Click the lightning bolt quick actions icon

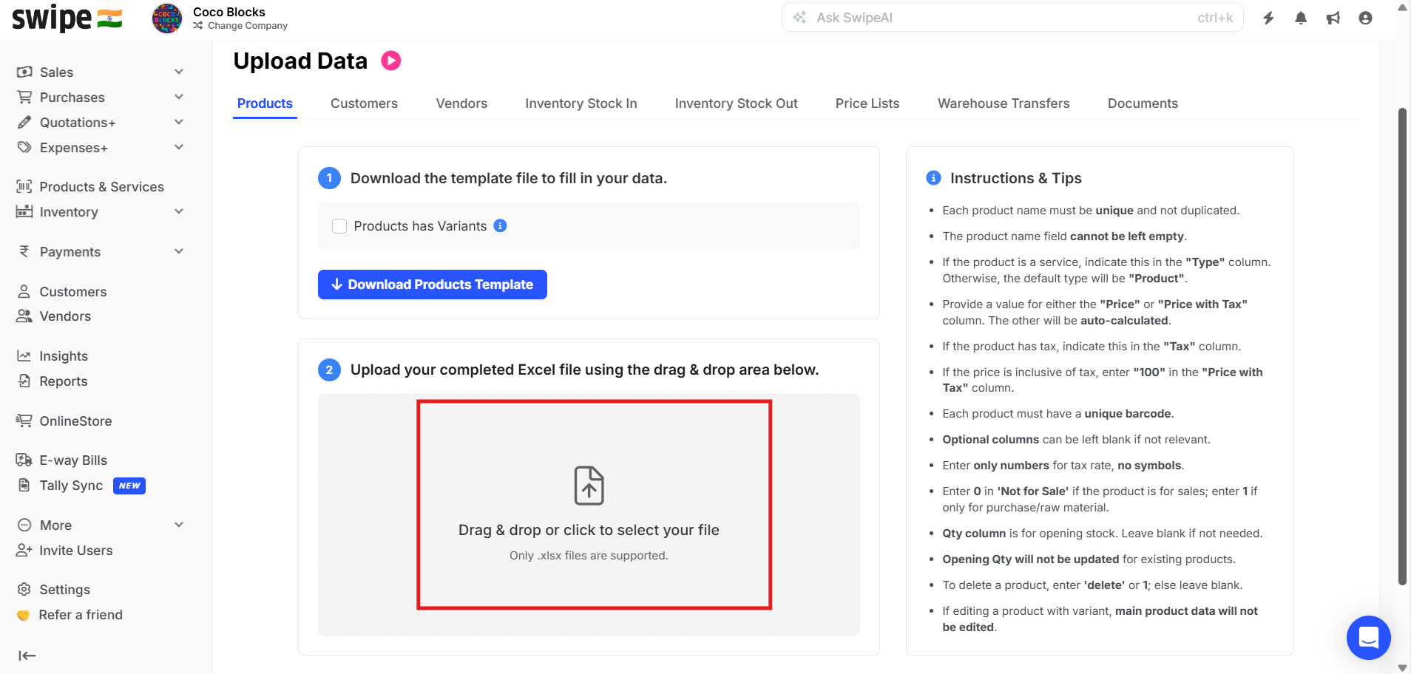[x=1268, y=18]
